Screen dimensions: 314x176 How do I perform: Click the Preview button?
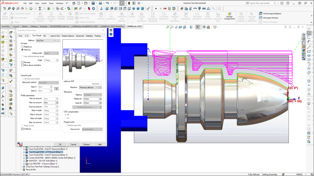point(86,144)
